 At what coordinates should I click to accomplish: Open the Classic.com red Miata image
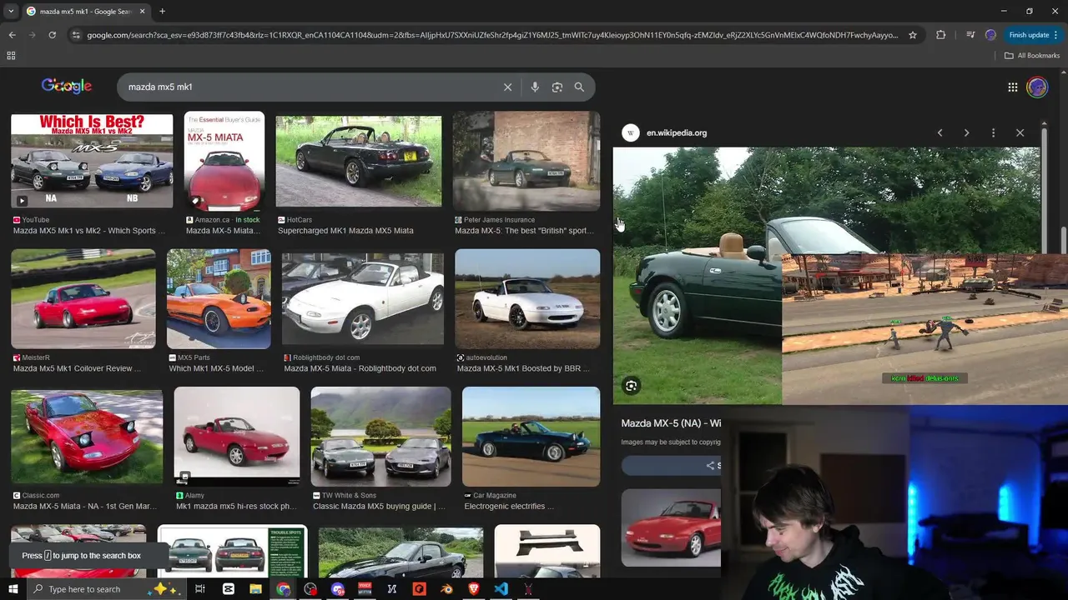coord(87,437)
